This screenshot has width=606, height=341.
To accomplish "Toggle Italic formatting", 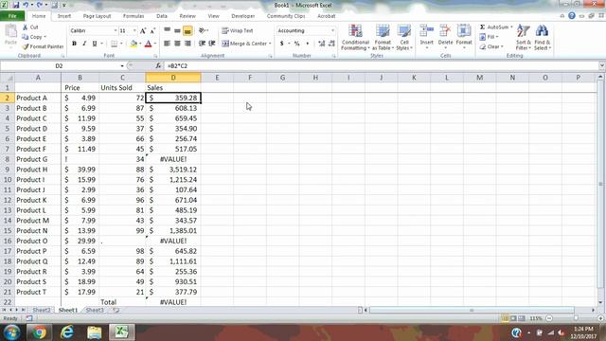I will point(84,44).
